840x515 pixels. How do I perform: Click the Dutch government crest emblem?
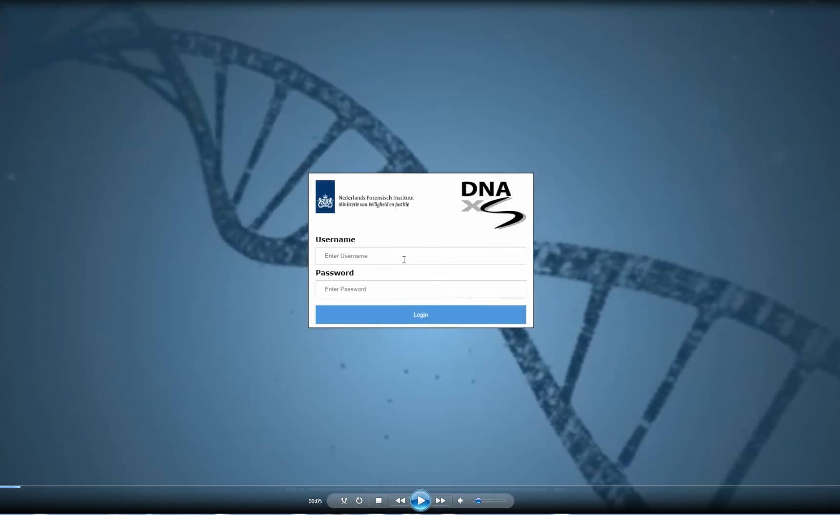325,197
